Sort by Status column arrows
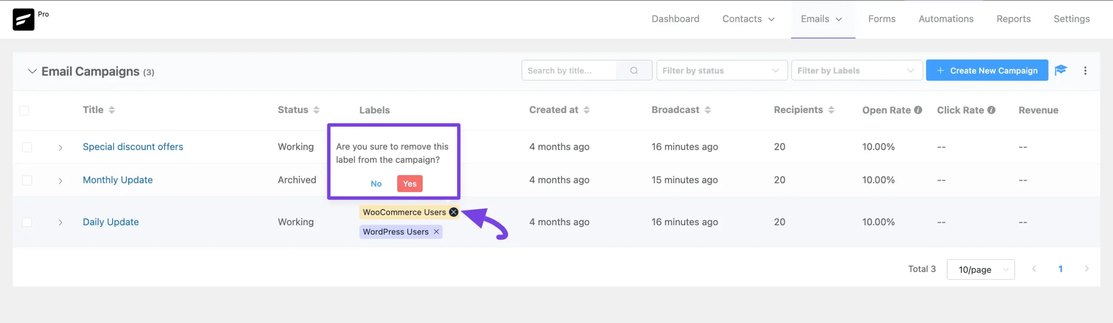The height and width of the screenshot is (323, 1113). (317, 110)
